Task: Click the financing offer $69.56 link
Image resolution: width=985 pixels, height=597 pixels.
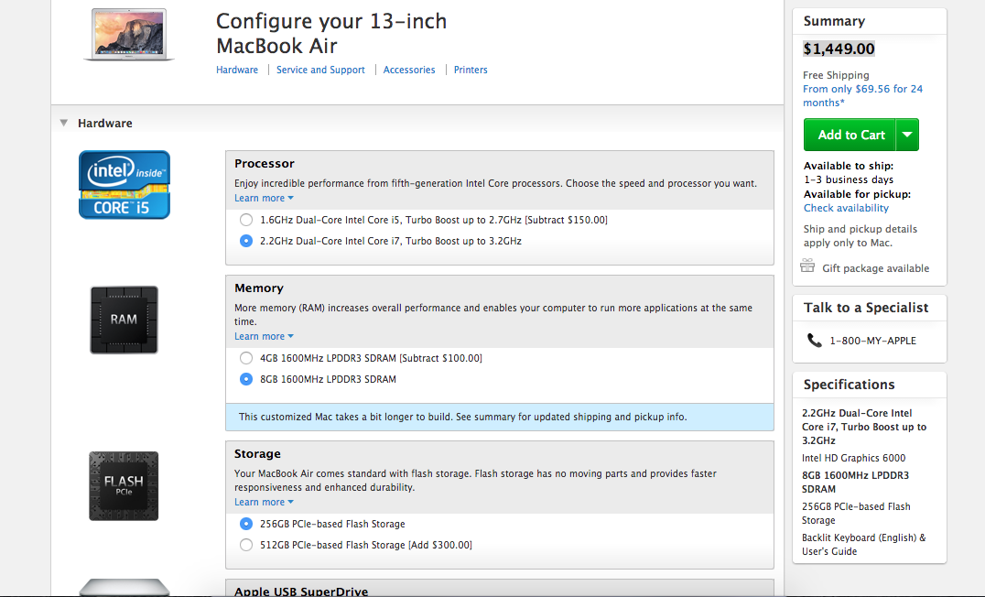Action: [862, 95]
